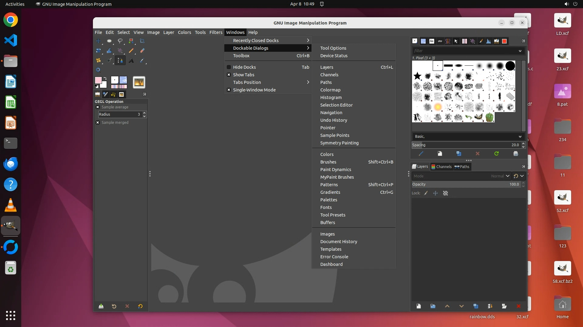
Task: Select the Pencil tool
Action: tap(131, 51)
